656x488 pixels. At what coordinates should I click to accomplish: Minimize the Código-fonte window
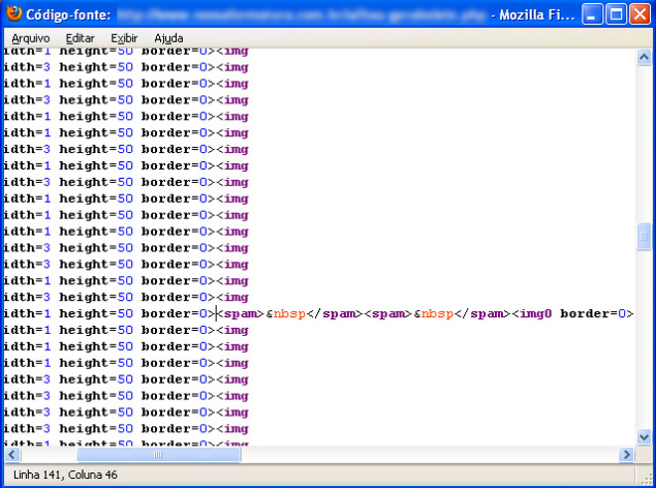coord(593,15)
